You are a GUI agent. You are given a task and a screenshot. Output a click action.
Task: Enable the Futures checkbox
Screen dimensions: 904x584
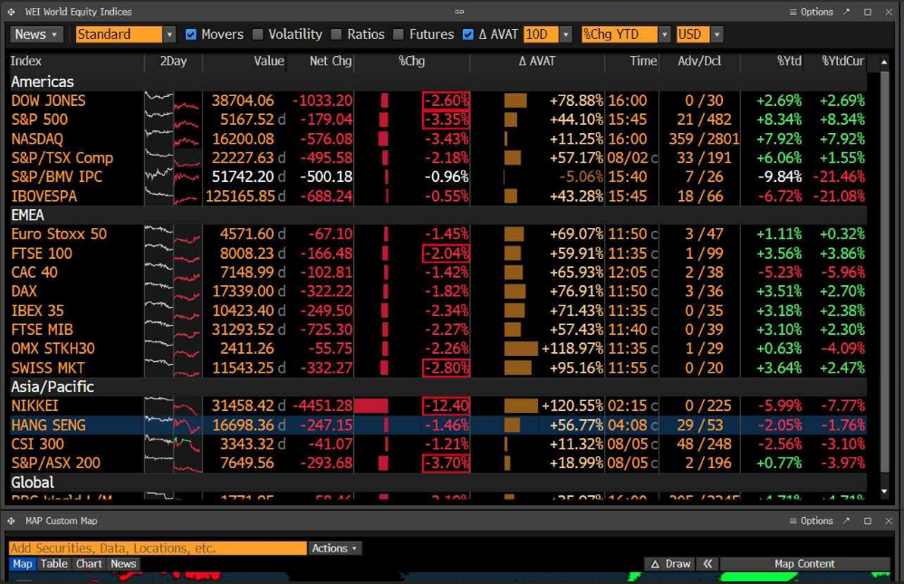(x=398, y=34)
